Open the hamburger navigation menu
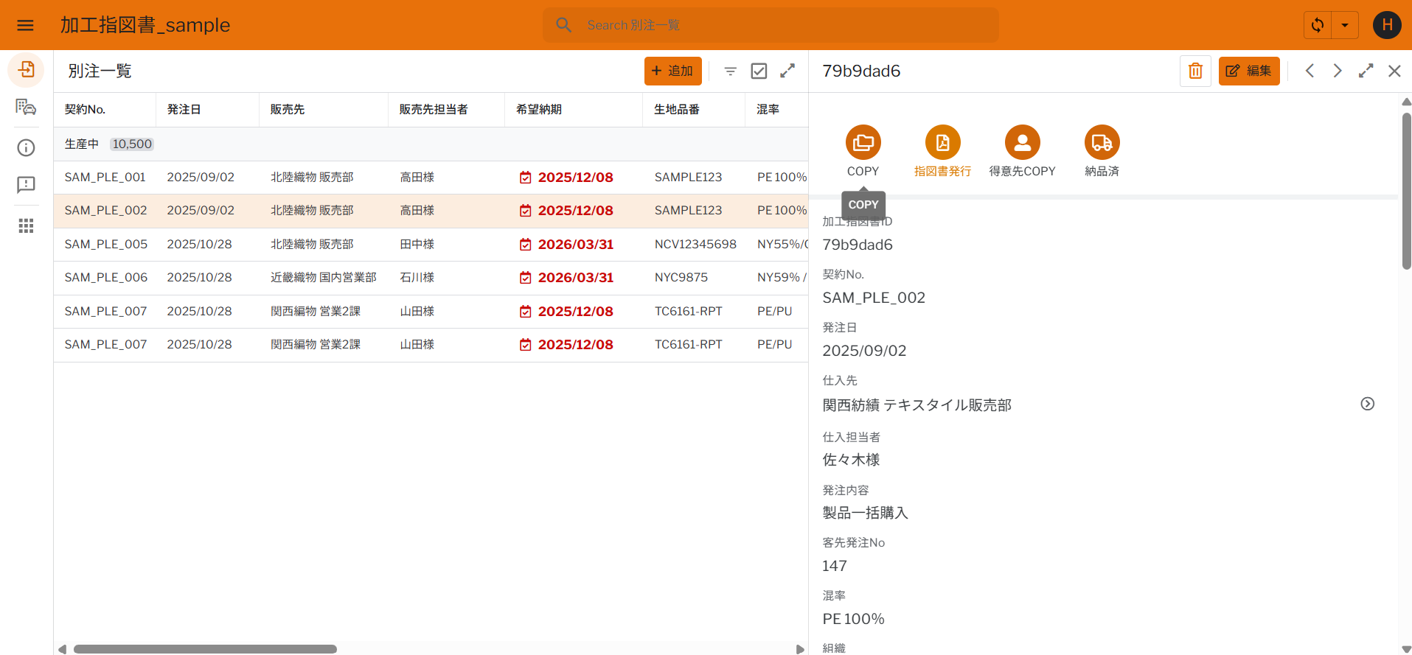Viewport: 1412px width, 655px height. click(x=25, y=25)
